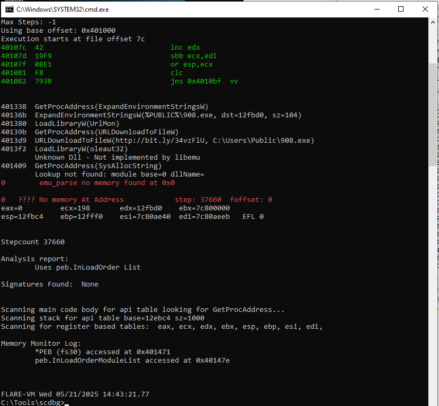Click the red 'step: 37660' value
The height and width of the screenshot is (406, 439).
click(x=198, y=199)
